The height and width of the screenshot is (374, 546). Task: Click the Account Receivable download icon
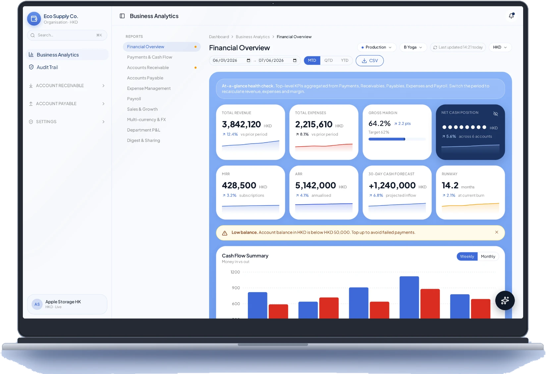pyautogui.click(x=31, y=86)
